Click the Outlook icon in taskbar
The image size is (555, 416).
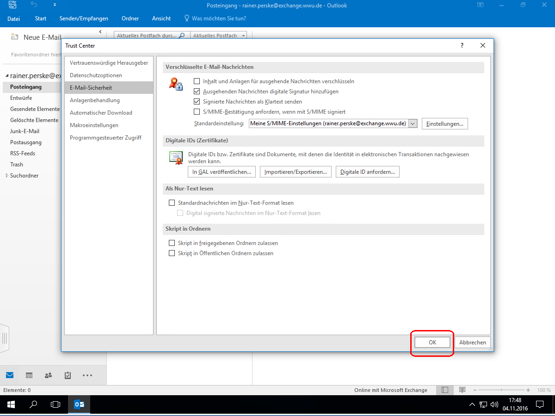coord(79,404)
